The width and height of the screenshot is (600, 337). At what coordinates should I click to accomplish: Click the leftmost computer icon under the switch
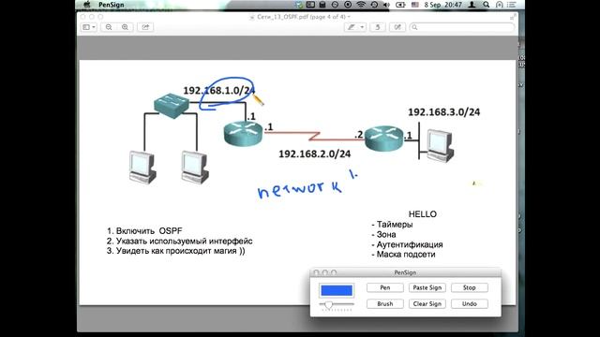pyautogui.click(x=142, y=168)
